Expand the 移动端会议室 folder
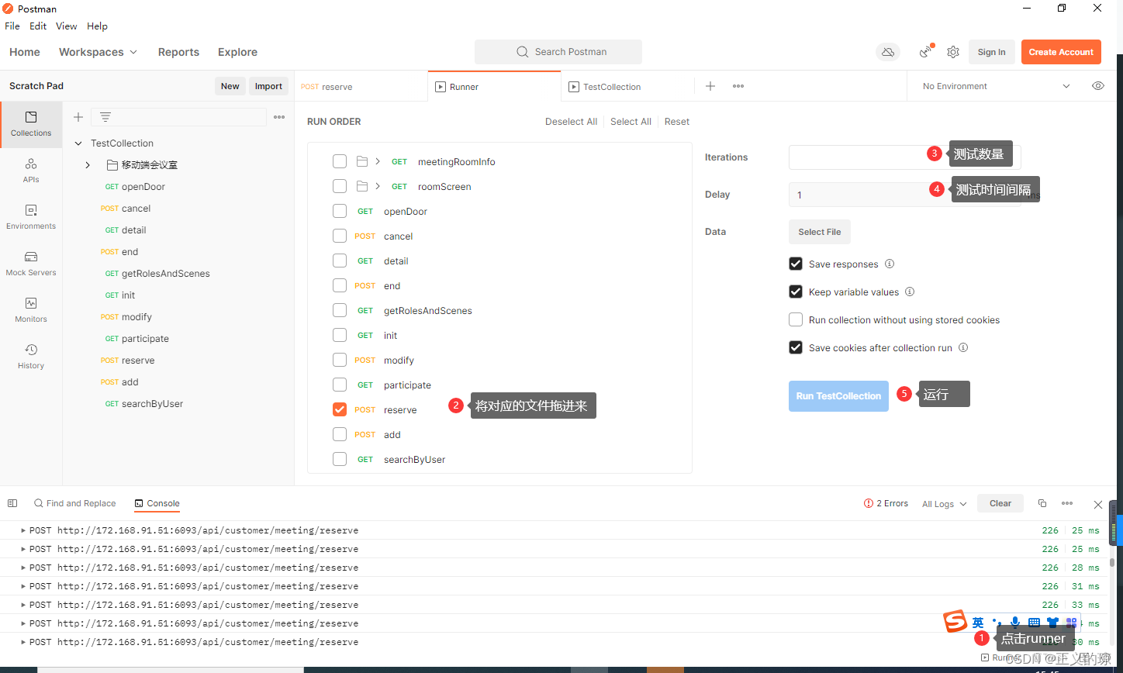Image resolution: width=1123 pixels, height=673 pixels. pos(88,165)
